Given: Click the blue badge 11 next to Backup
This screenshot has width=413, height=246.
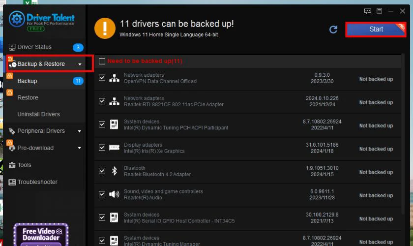Looking at the screenshot, I should point(78,81).
